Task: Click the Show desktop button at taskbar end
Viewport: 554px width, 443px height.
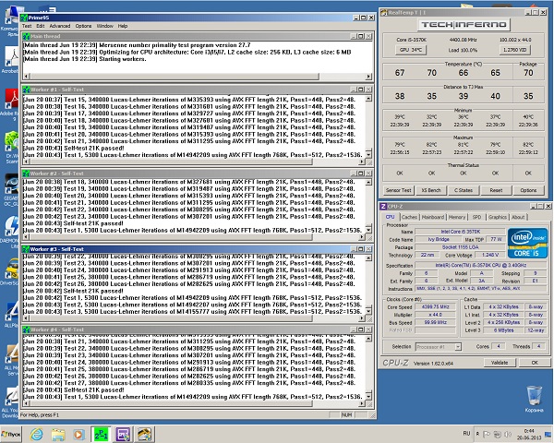Action: pos(549,434)
